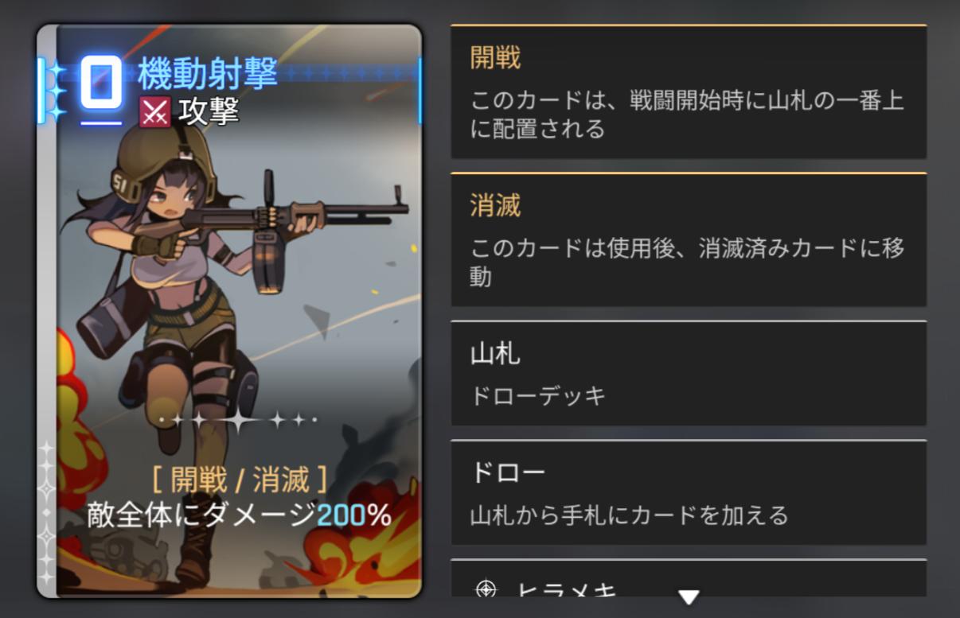Expand the partially hidden ヒラメキ entry
Viewport: 960px width, 618px height.
689,578
